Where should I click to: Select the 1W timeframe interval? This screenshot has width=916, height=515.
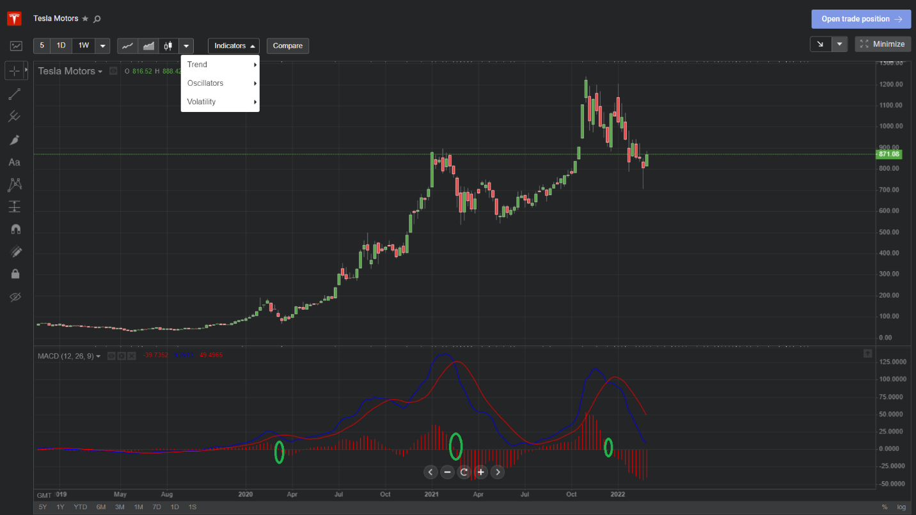83,46
